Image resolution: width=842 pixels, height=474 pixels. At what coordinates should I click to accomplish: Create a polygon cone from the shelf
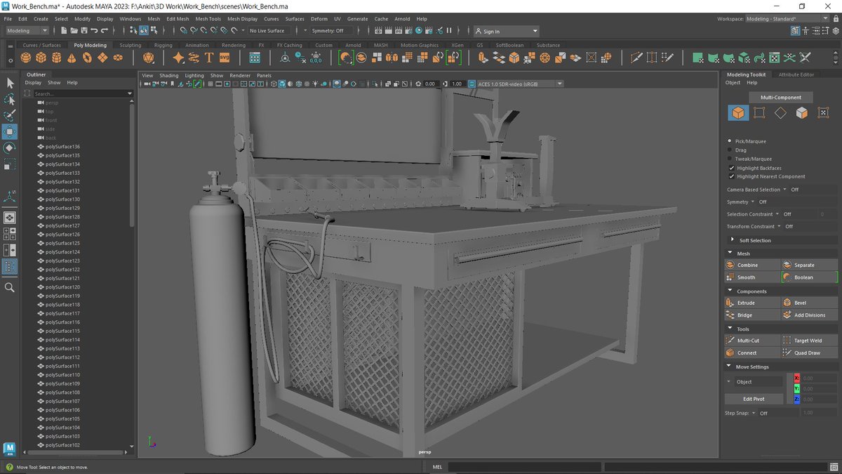pyautogui.click(x=72, y=58)
